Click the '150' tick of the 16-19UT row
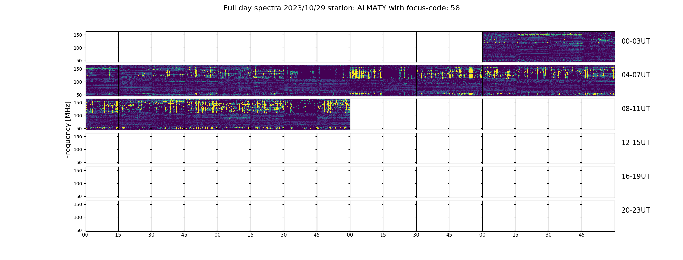Image resolution: width=683 pixels, height=260 pixels. tap(78, 170)
